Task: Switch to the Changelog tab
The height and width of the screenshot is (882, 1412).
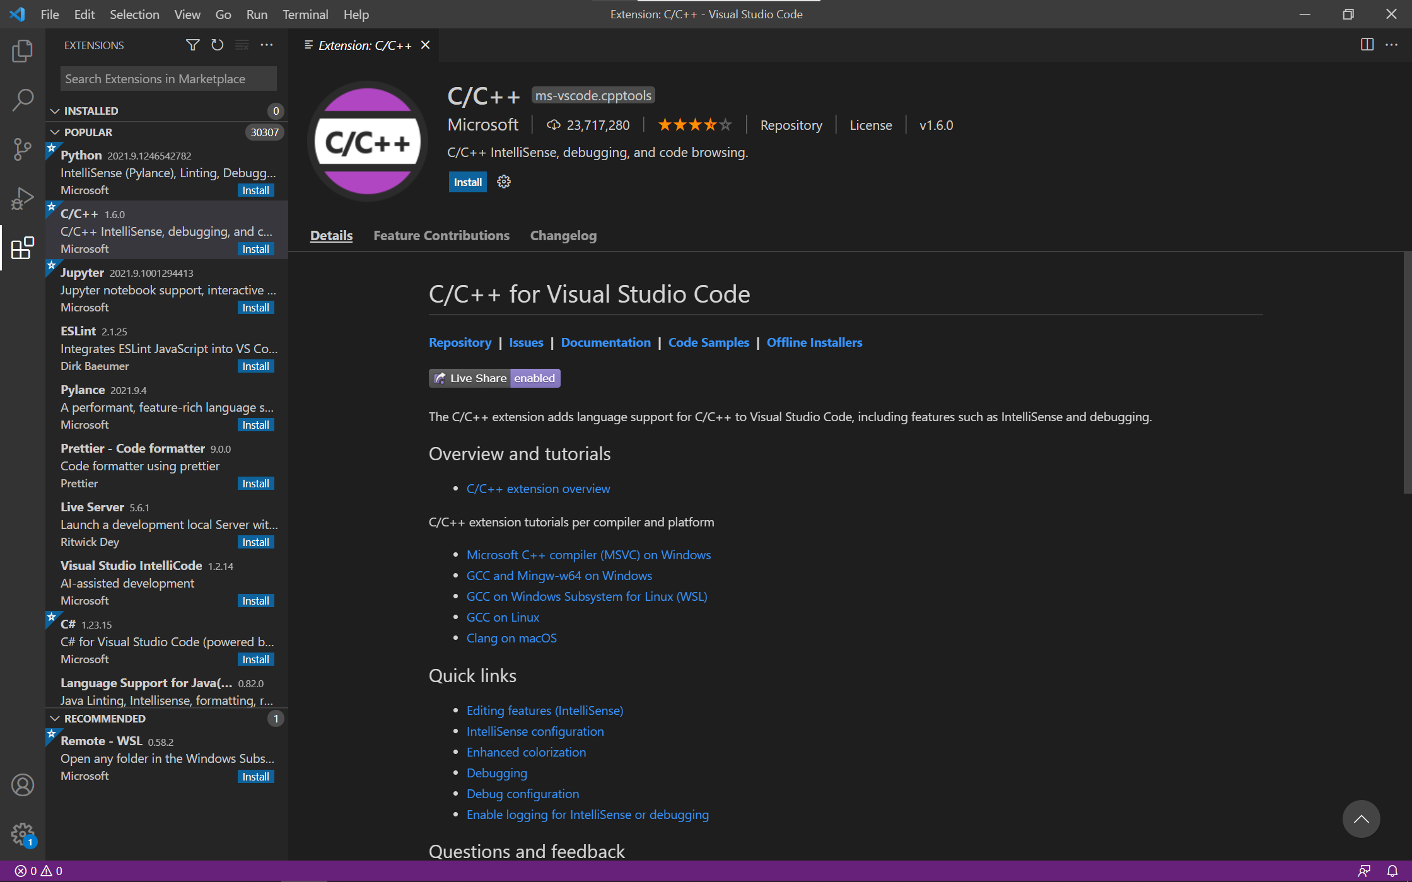Action: tap(563, 236)
